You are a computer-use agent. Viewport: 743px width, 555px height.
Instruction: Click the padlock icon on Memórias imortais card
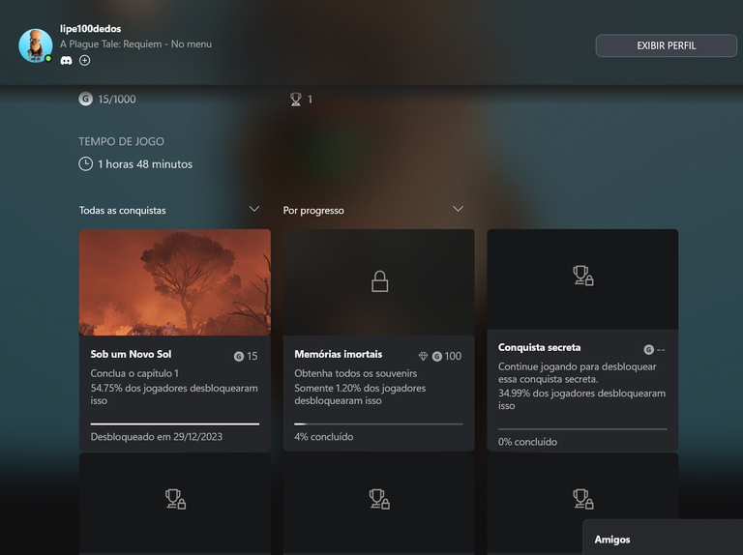(x=379, y=281)
